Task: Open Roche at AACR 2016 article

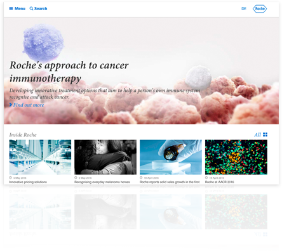Action: 220,182
